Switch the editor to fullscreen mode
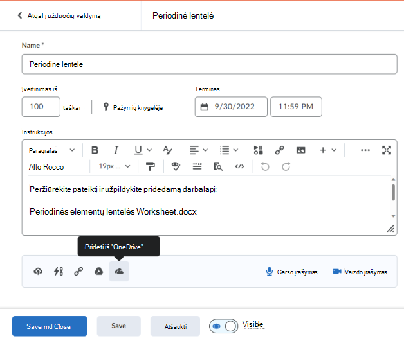This screenshot has width=404, height=343. tap(387, 150)
